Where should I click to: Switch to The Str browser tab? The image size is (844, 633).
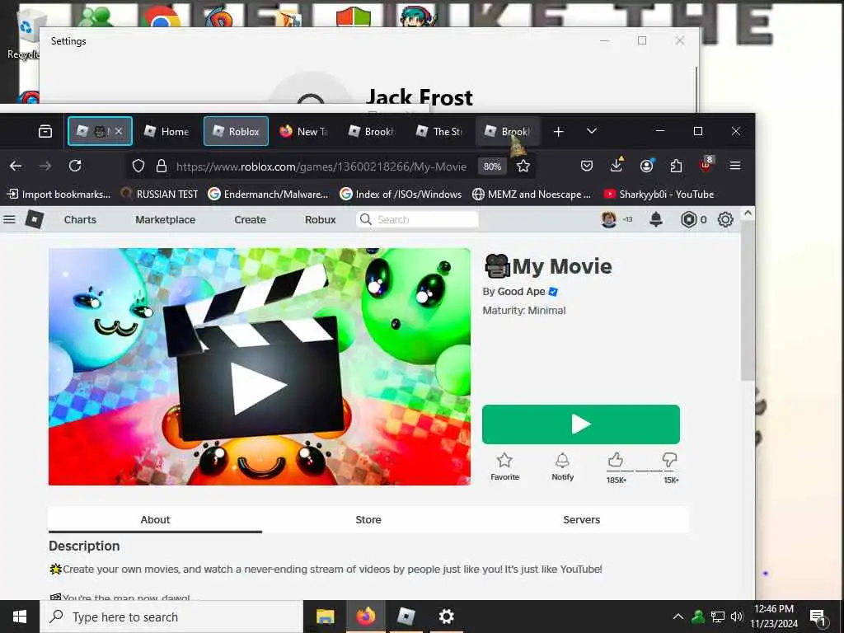click(x=440, y=131)
